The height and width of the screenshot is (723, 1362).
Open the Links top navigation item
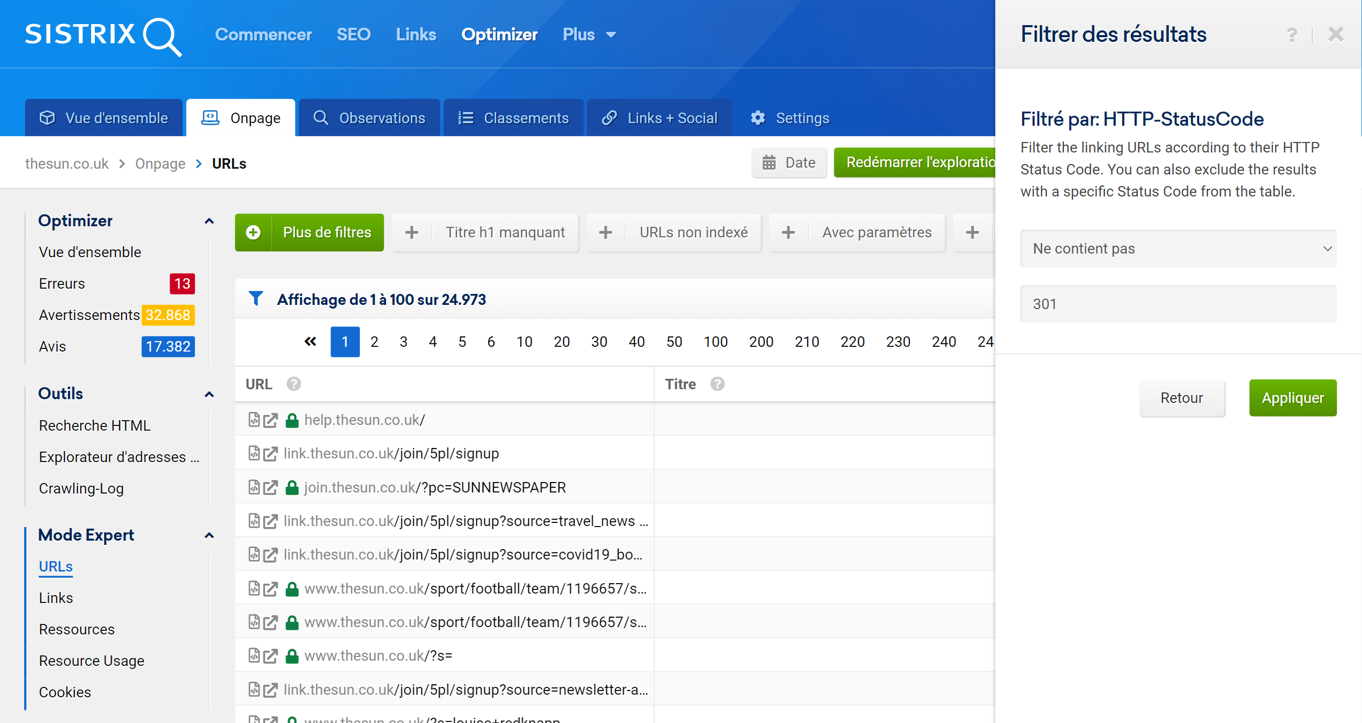[x=416, y=35]
